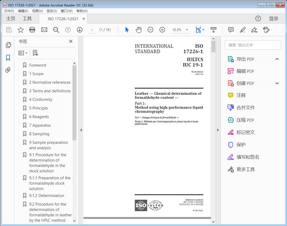Expand the 创建 PDF tool section
Image resolution: width=287 pixels, height=226 pixels.
277,83
